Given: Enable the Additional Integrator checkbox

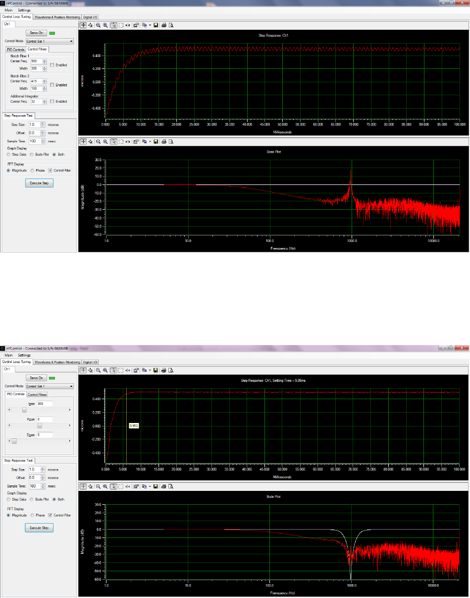Looking at the screenshot, I should (x=52, y=101).
